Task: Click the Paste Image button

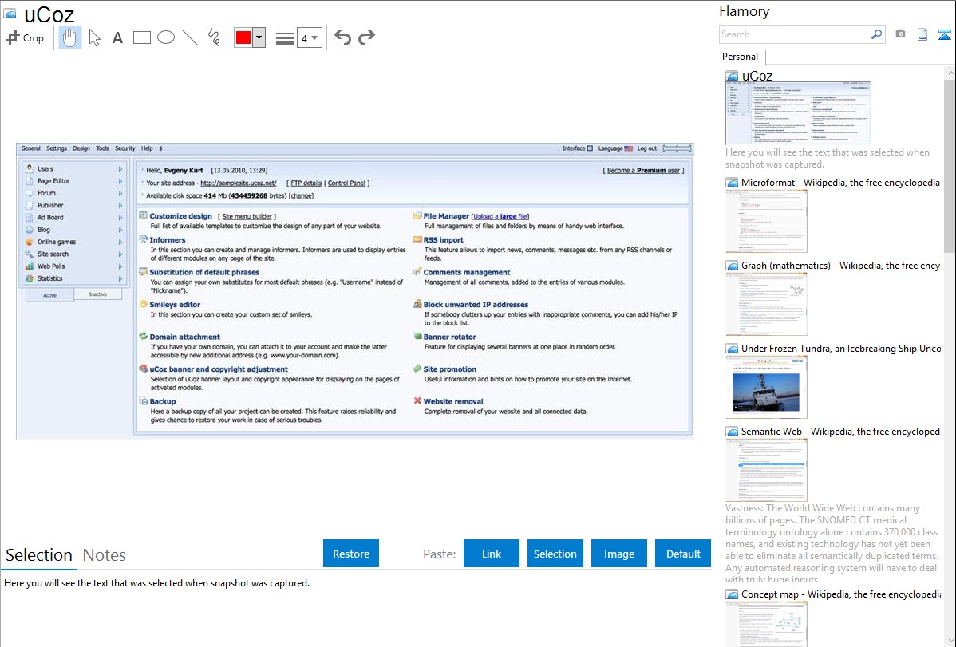Action: coord(618,554)
